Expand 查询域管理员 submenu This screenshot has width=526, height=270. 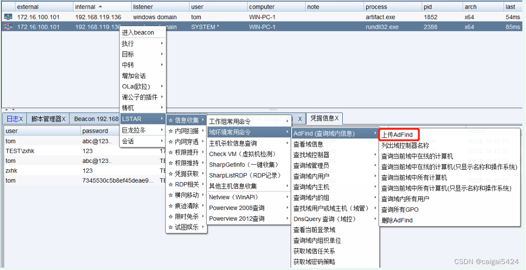tap(335, 166)
